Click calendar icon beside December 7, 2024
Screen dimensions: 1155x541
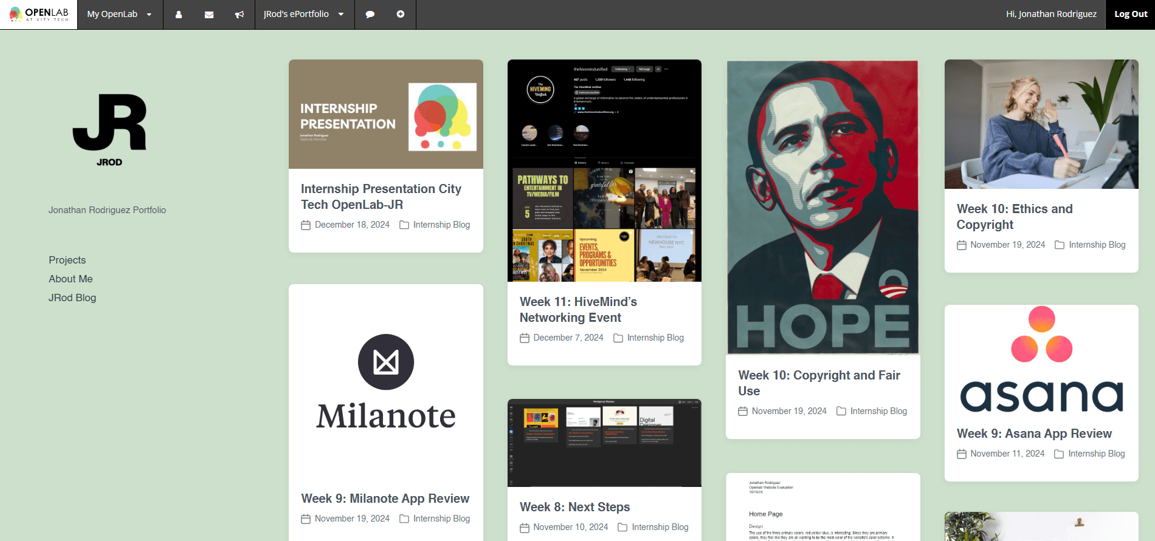525,338
